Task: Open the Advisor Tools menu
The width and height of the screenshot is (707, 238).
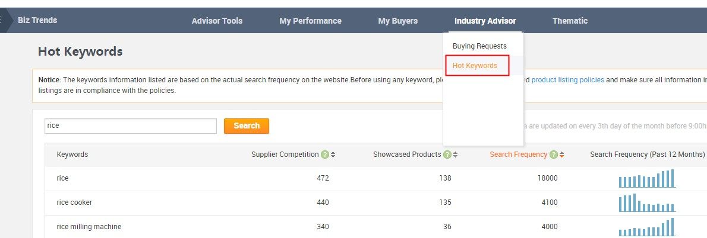Action: (x=217, y=21)
